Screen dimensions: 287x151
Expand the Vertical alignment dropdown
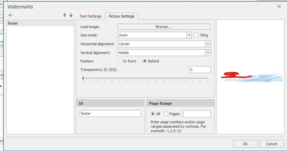pyautogui.click(x=208, y=53)
